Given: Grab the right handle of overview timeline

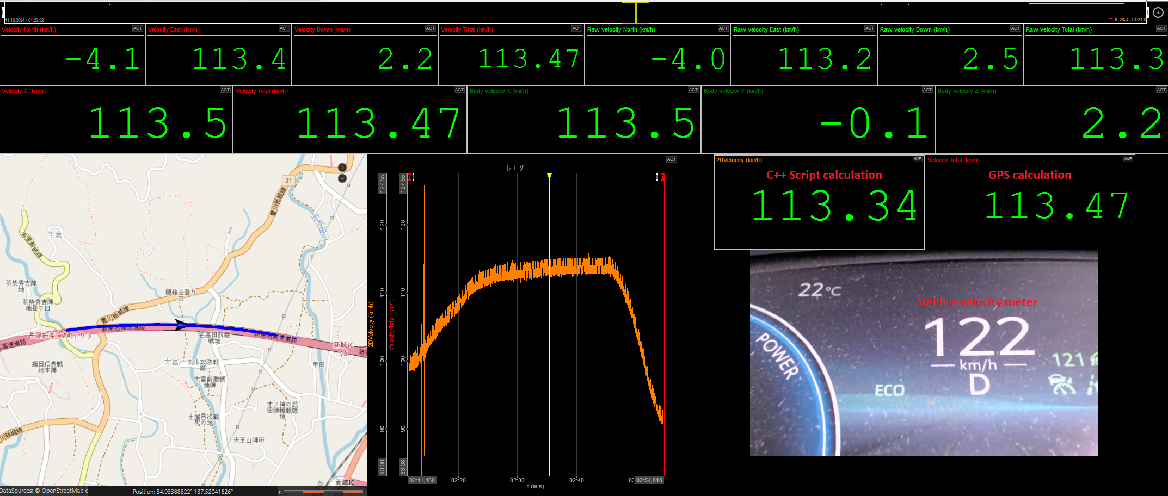Looking at the screenshot, I should [x=1148, y=13].
